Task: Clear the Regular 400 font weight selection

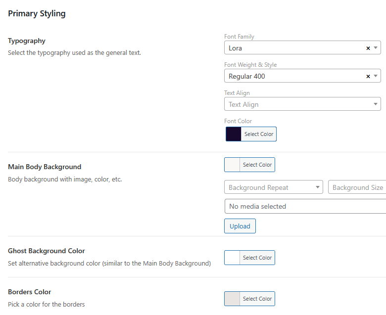Action: pos(368,76)
